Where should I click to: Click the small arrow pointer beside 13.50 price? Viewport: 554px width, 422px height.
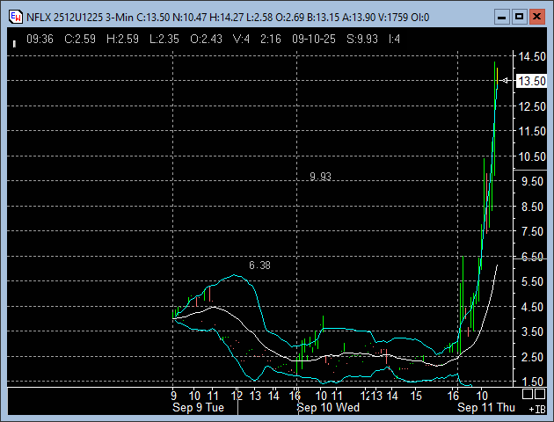[505, 81]
